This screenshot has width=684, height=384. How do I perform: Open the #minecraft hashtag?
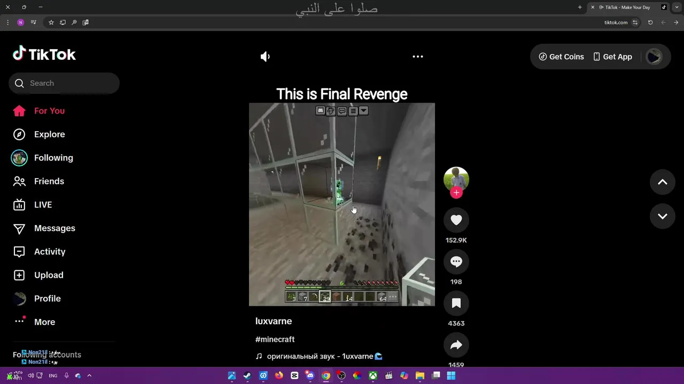point(275,339)
